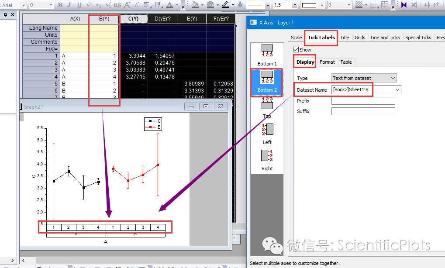Apply bold formatting with the B icon
Viewport: 445px width, 268px height.
click(x=59, y=5)
